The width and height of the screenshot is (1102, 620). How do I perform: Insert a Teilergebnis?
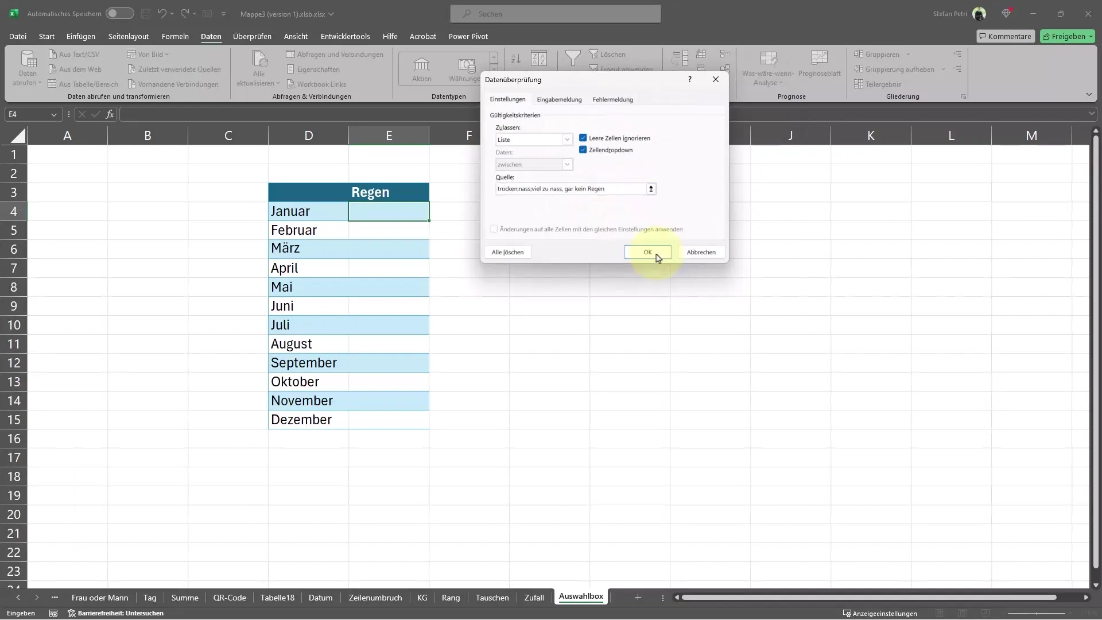(877, 84)
